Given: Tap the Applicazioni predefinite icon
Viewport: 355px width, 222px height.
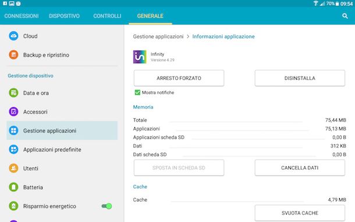Looking at the screenshot, I should [13, 149].
